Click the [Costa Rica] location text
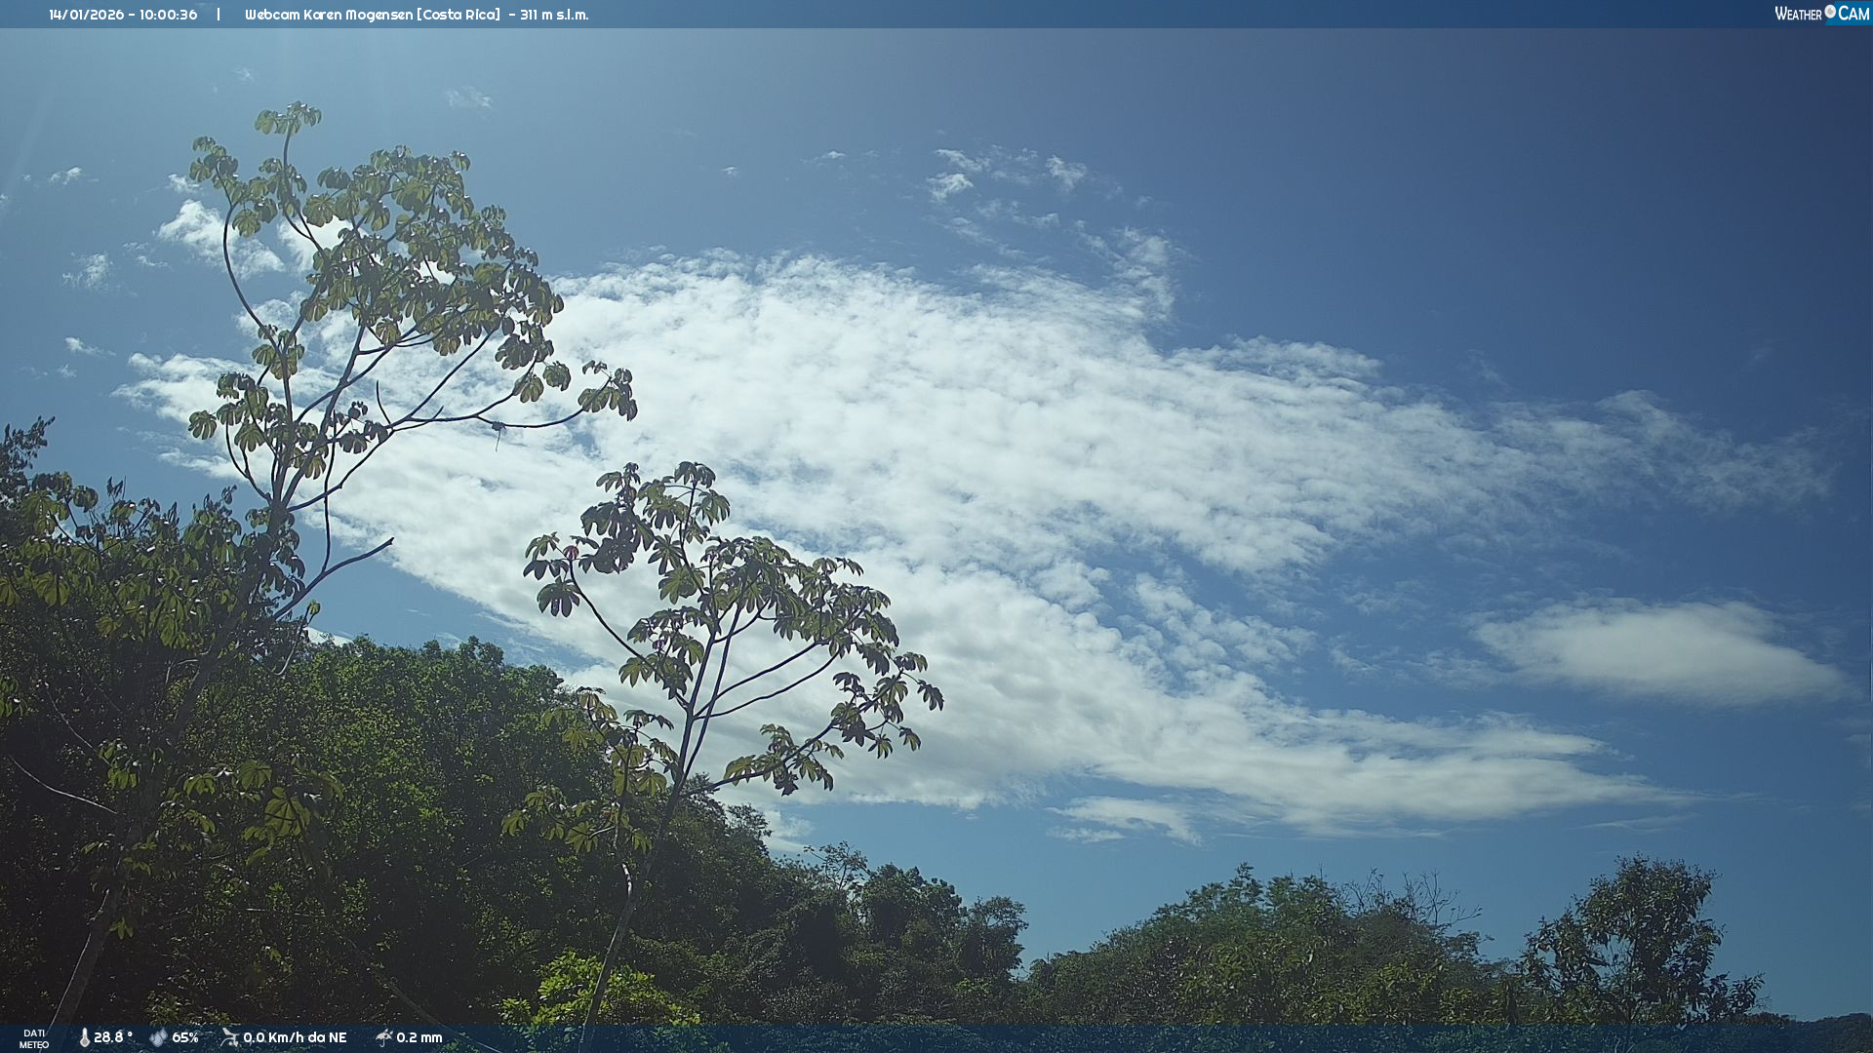Image resolution: width=1873 pixels, height=1053 pixels. [459, 15]
